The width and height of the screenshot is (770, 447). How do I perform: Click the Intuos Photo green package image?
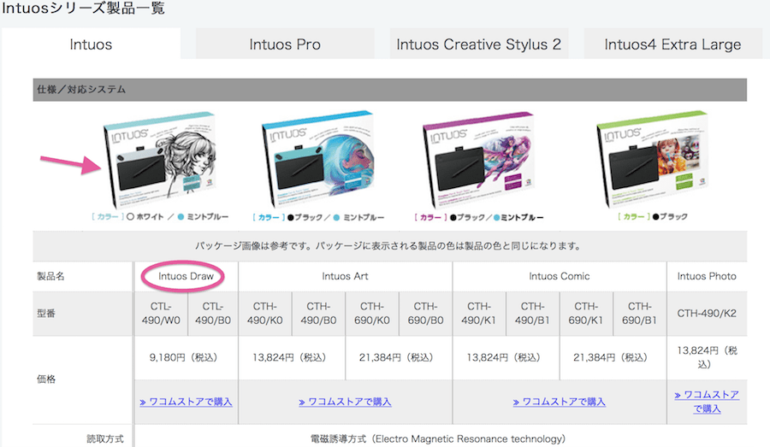[653, 158]
